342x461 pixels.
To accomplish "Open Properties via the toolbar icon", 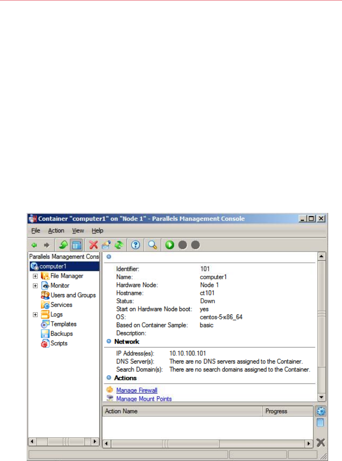I will click(106, 245).
